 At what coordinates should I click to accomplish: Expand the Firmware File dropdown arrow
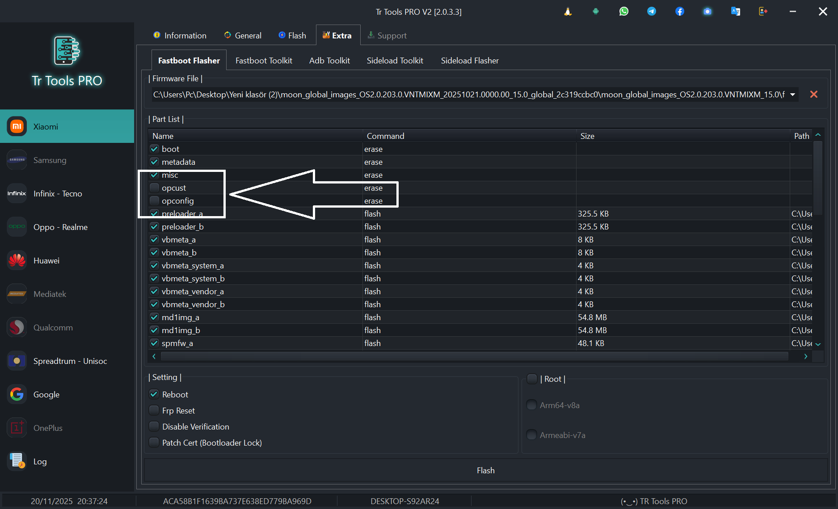point(792,94)
